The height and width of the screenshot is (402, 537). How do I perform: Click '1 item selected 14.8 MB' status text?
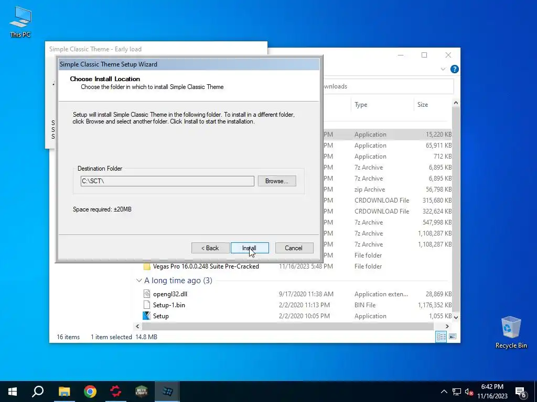[124, 337]
